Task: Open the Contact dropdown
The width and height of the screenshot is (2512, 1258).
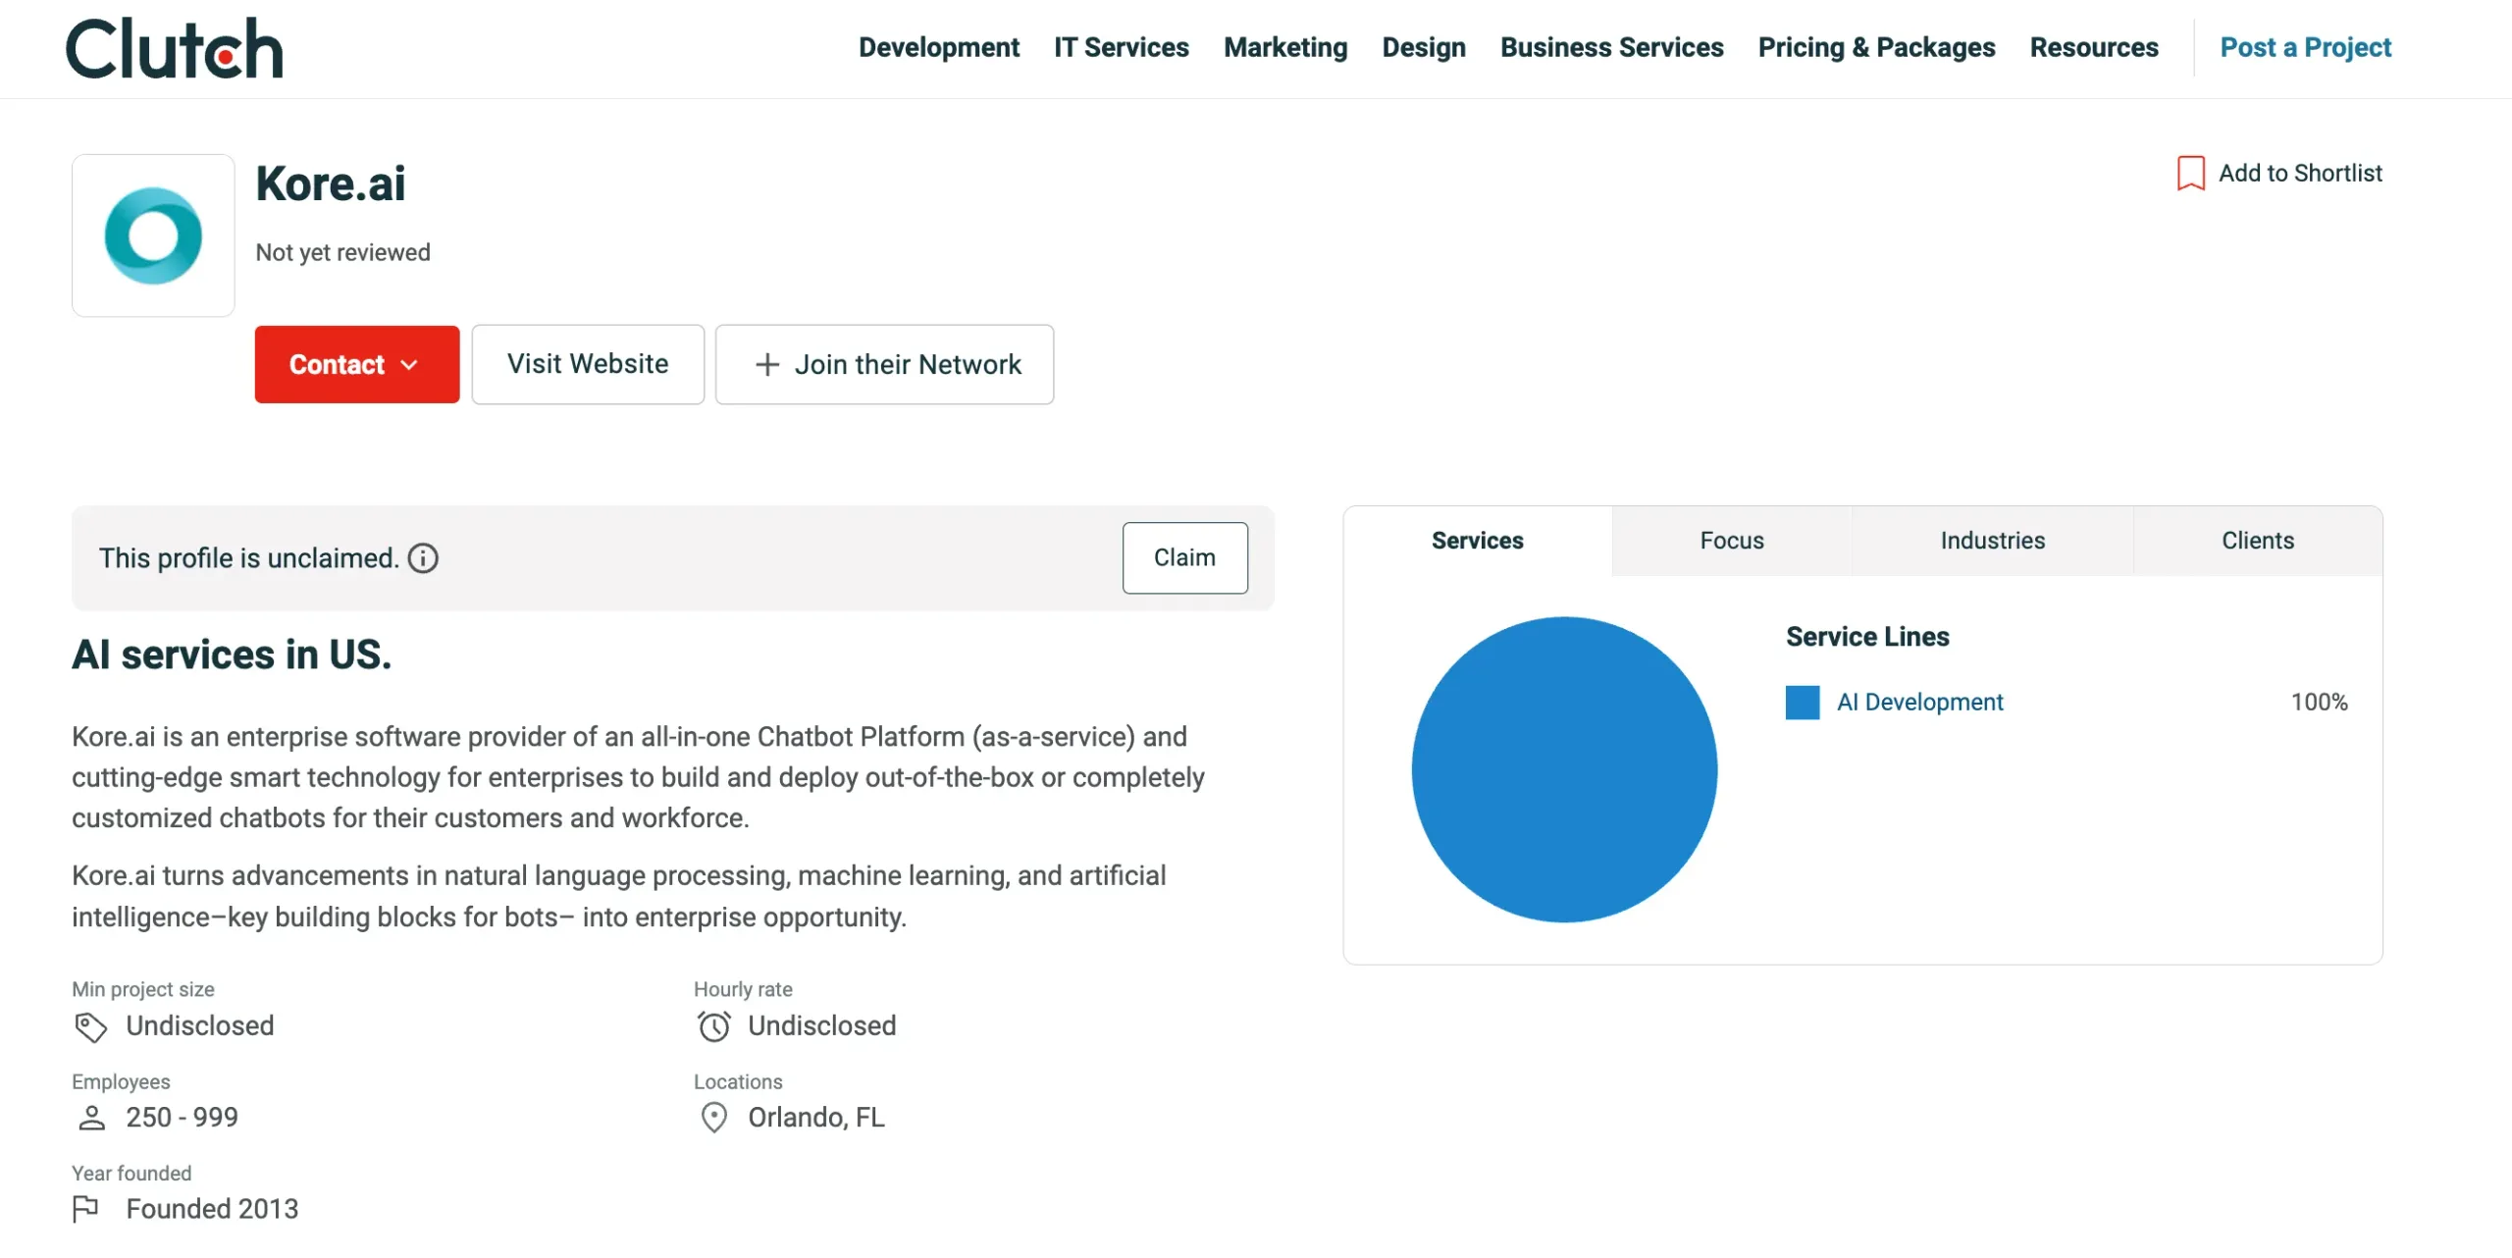Action: (x=356, y=364)
